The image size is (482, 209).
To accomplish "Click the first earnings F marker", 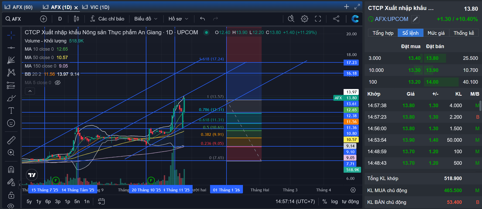I will pos(56,181).
